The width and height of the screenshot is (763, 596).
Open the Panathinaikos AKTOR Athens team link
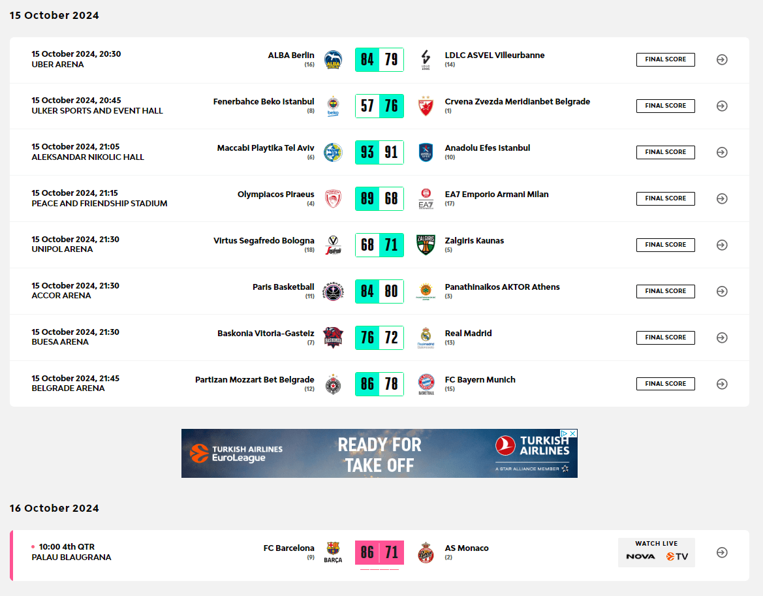click(x=502, y=287)
